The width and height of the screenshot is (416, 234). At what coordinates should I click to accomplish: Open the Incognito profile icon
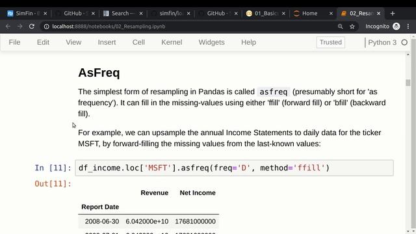point(396,27)
